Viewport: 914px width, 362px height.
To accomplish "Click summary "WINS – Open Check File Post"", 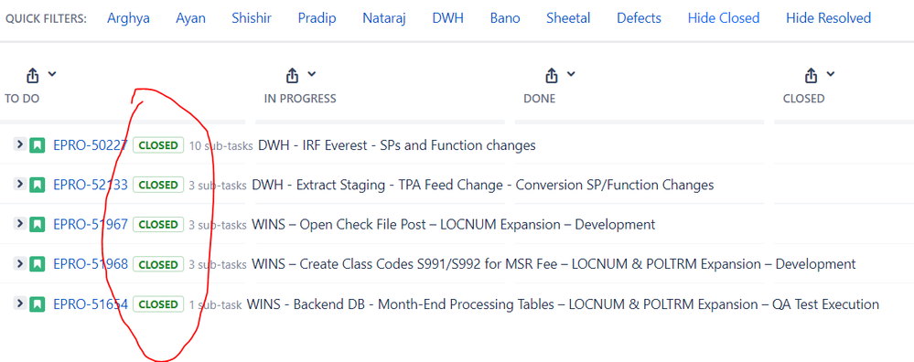I will (454, 224).
